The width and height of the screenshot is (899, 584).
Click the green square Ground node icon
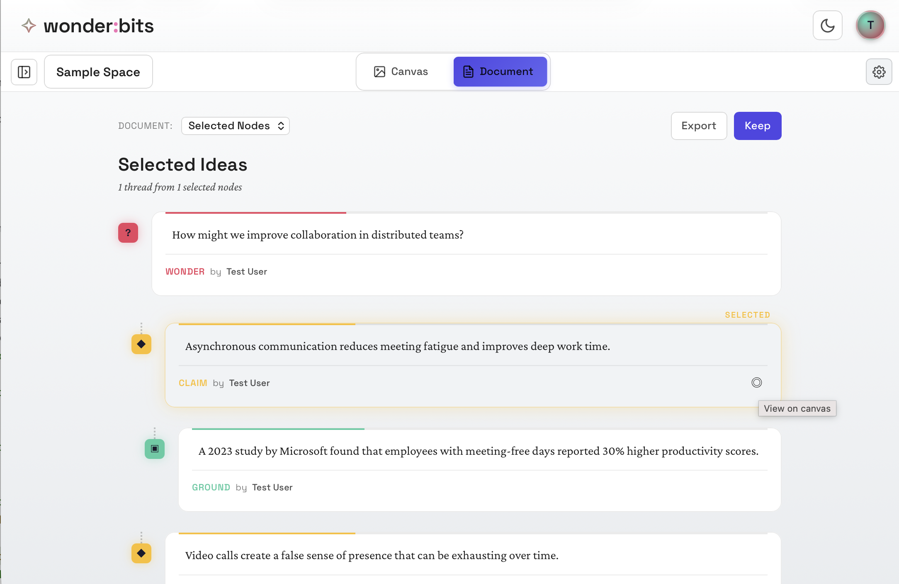point(155,449)
